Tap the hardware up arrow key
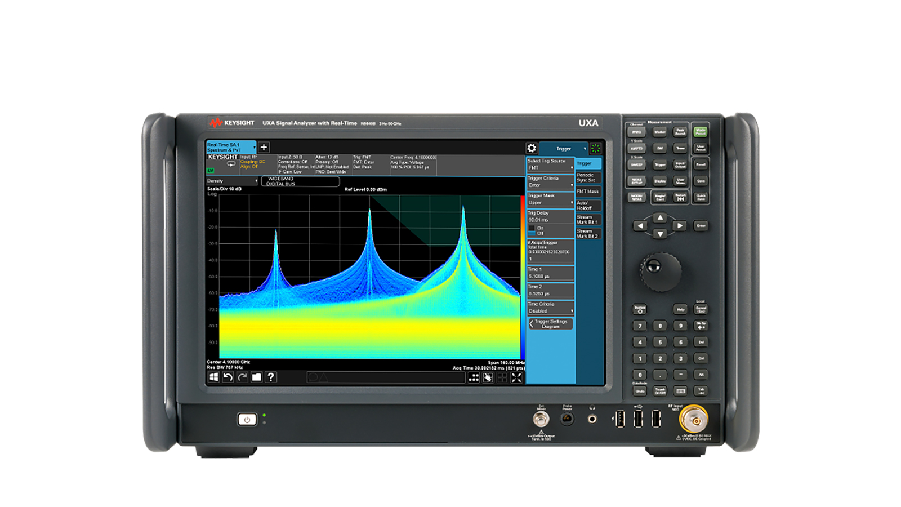This screenshot has height=507, width=901. tap(660, 217)
